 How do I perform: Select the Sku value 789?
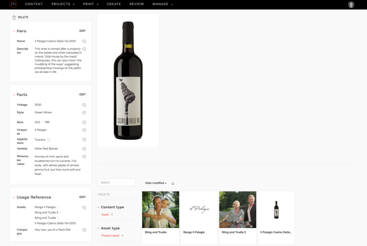tap(47, 122)
